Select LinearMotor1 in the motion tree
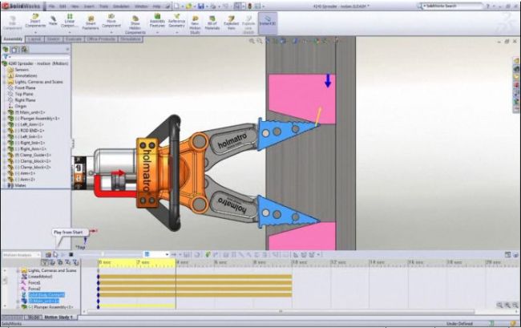This screenshot has height=328, width=521. pyautogui.click(x=40, y=277)
